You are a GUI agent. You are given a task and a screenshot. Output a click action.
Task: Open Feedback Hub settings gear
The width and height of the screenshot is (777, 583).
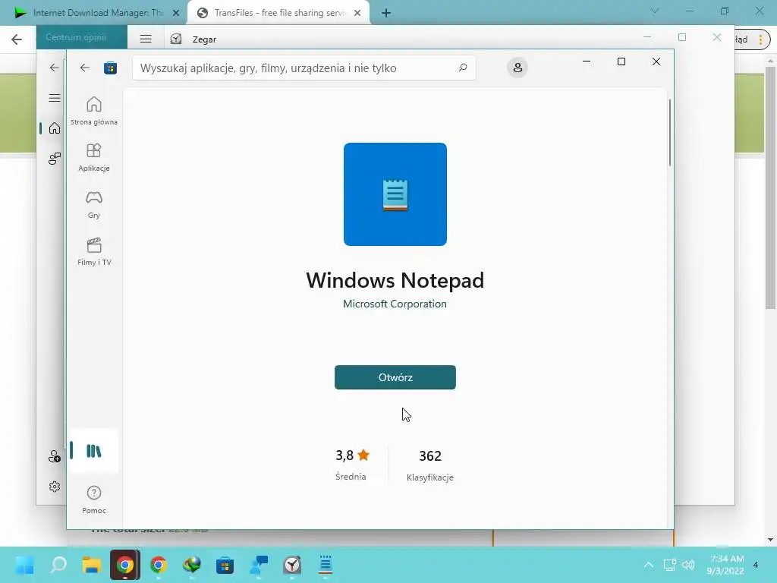[55, 487]
